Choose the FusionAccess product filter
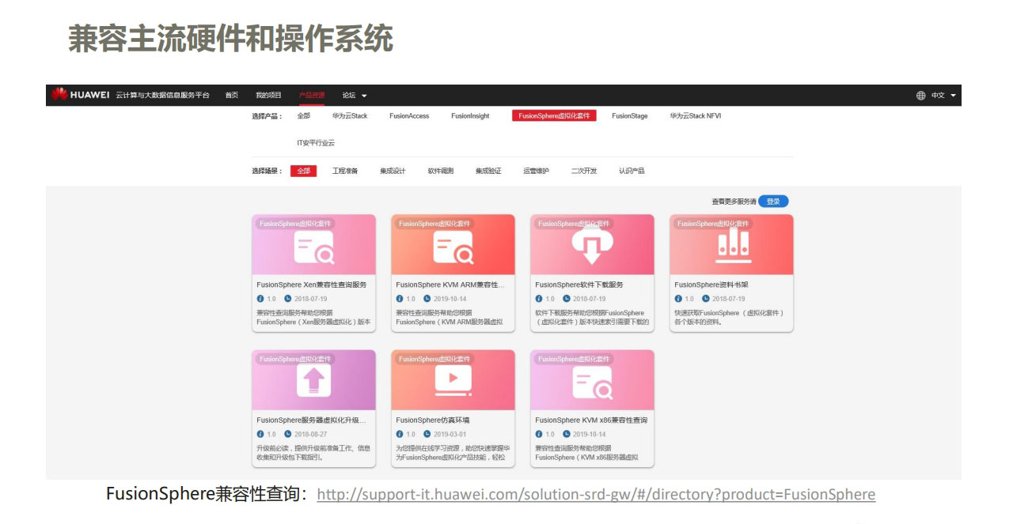Viewport: 1013px width, 524px height. coord(409,115)
